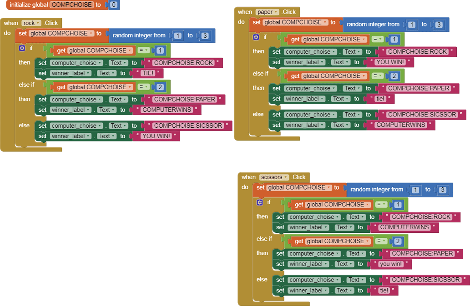The width and height of the screenshot is (470, 306).
Task: Open the "rock" component dropdown in the when block
Action: [x=31, y=23]
